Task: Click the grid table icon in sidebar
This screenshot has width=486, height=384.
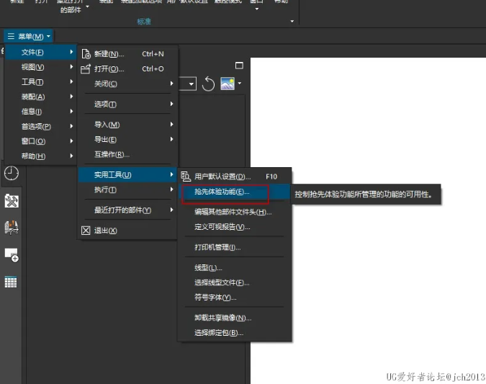Action: [12, 282]
